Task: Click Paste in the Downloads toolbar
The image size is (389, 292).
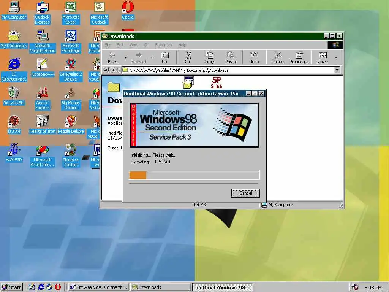Action: [231, 58]
